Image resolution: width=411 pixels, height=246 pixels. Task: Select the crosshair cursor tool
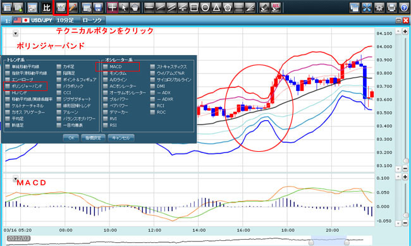point(112,8)
